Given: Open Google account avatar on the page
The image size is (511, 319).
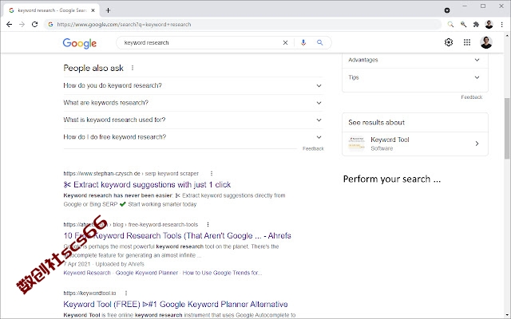Looking at the screenshot, I should coord(486,42).
